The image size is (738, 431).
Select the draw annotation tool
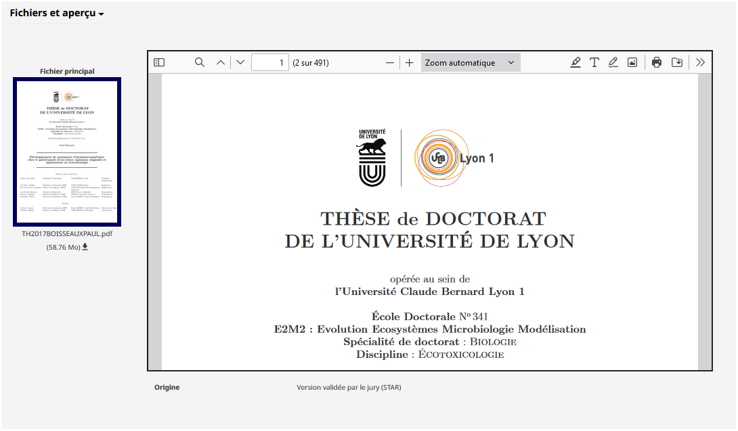613,62
